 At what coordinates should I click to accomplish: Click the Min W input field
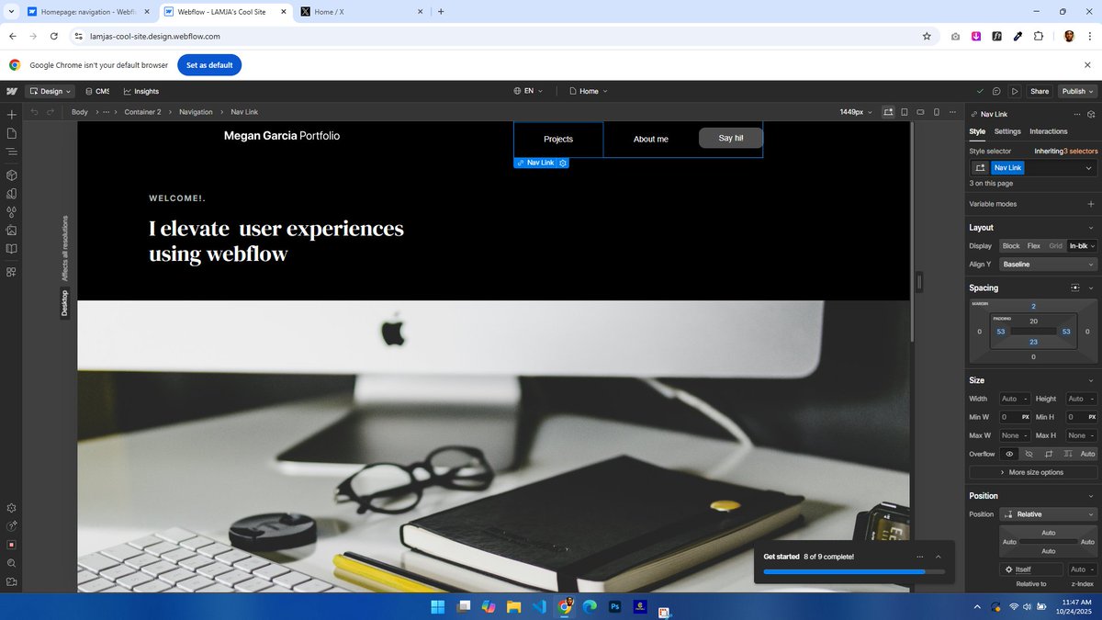pos(1014,417)
